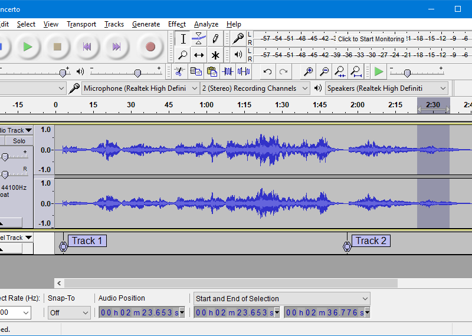Activate the Time Shift tool
The height and width of the screenshot is (336, 472).
(199, 55)
